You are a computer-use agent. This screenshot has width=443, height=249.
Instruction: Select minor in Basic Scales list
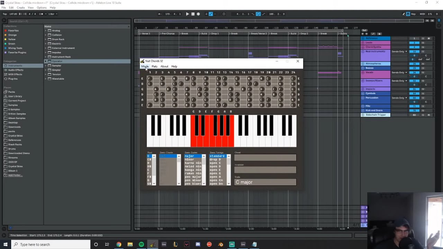(193, 159)
